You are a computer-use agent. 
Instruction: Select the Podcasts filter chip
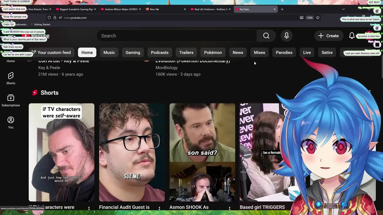[160, 53]
